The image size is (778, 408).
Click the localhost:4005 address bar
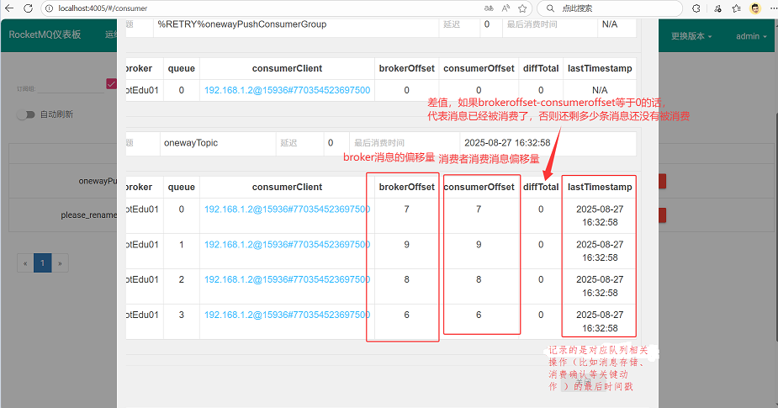click(252, 8)
